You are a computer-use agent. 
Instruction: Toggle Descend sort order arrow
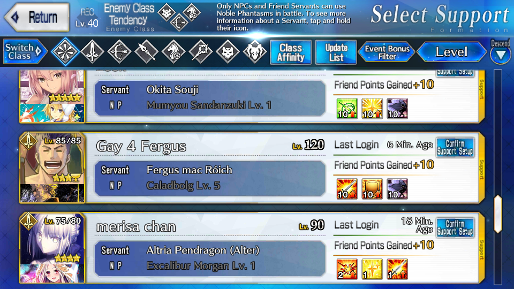(501, 55)
